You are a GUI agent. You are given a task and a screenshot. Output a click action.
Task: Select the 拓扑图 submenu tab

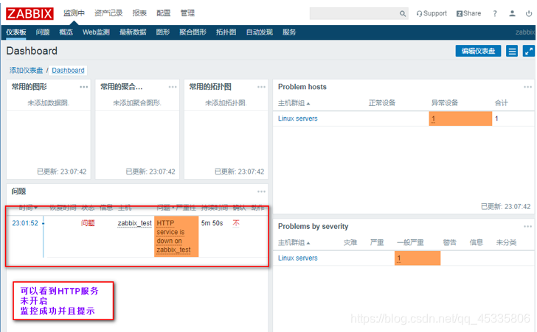pyautogui.click(x=226, y=32)
